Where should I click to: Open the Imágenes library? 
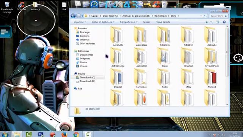[x=85, y=59]
